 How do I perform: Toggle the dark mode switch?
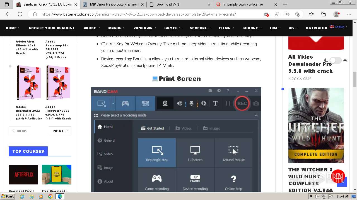click(335, 60)
